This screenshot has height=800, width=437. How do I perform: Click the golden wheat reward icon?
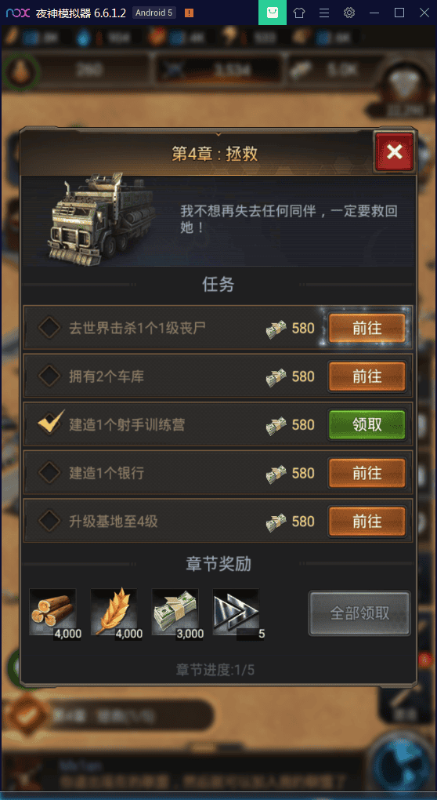click(x=114, y=612)
